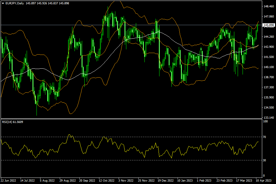Click the 1 Feb 2023 date label
Screen dimensions: 276x184
click(204, 181)
